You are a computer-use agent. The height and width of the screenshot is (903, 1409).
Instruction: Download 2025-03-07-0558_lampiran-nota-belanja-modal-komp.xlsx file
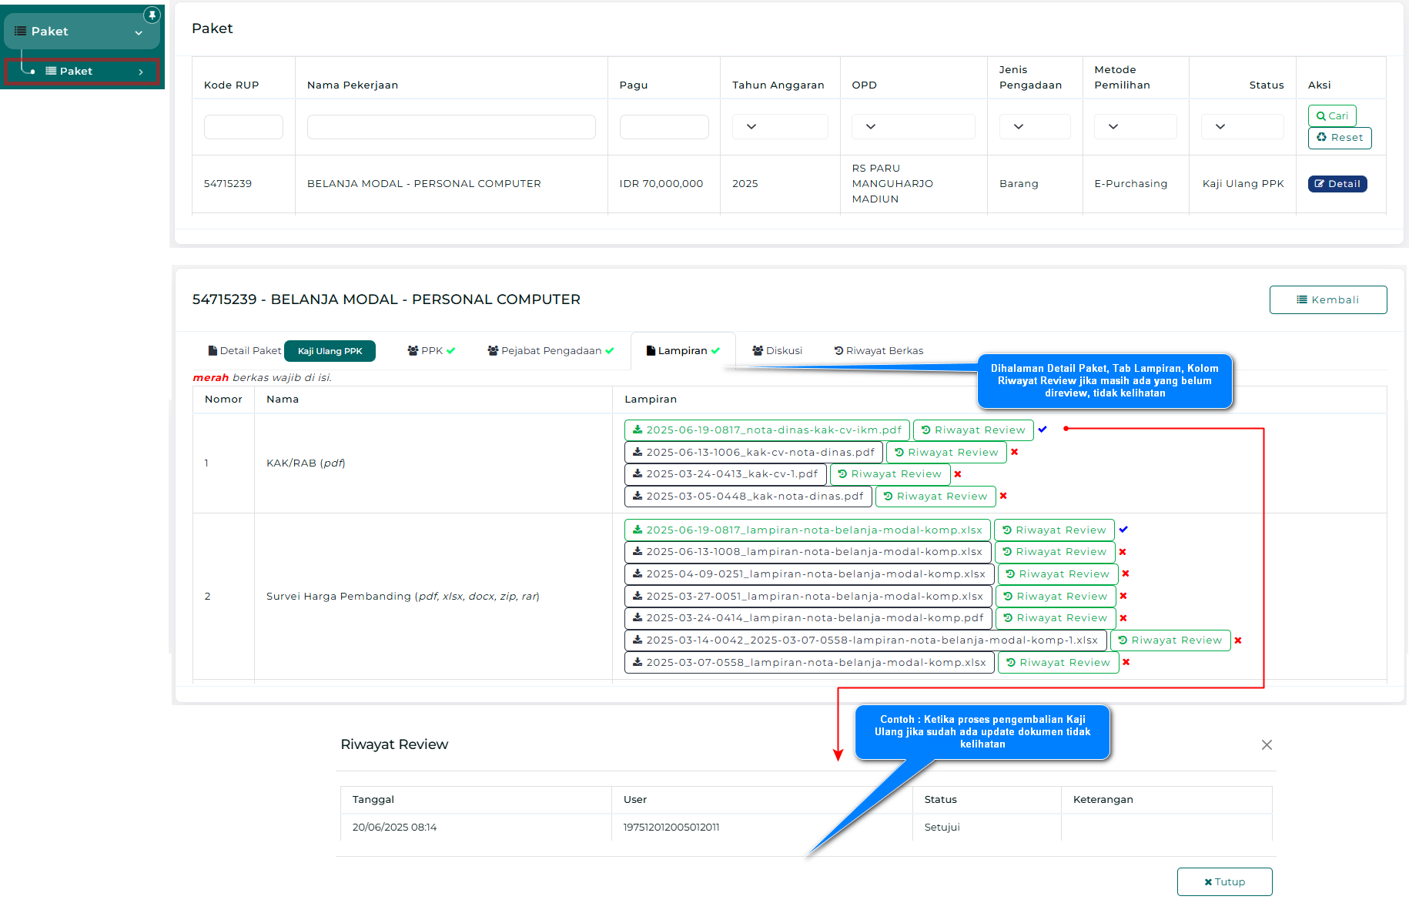[808, 663]
